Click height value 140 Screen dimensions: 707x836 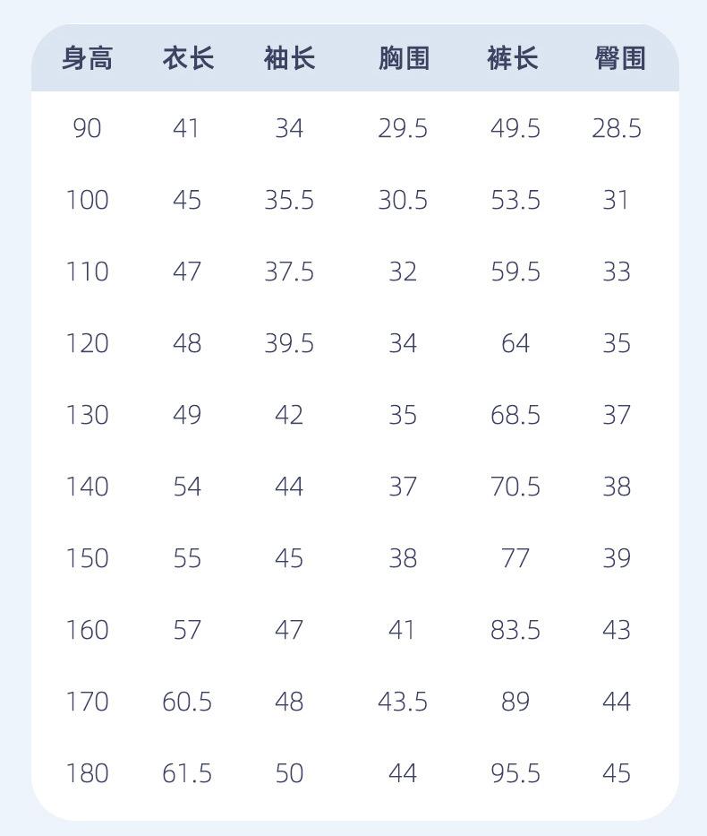click(x=88, y=487)
